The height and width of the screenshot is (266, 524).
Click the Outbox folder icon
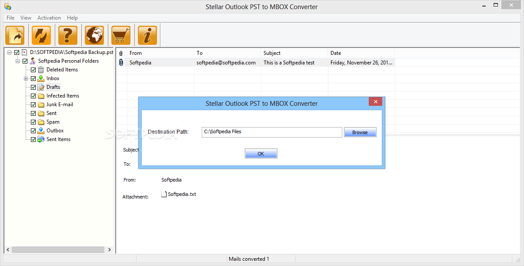coord(41,131)
